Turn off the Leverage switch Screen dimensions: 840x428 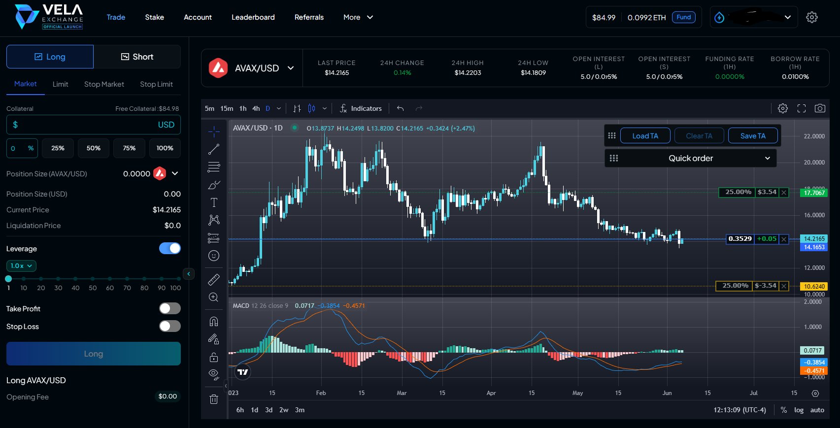170,248
